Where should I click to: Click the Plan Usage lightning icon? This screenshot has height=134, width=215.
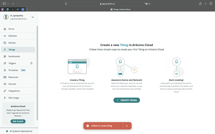click(5, 98)
